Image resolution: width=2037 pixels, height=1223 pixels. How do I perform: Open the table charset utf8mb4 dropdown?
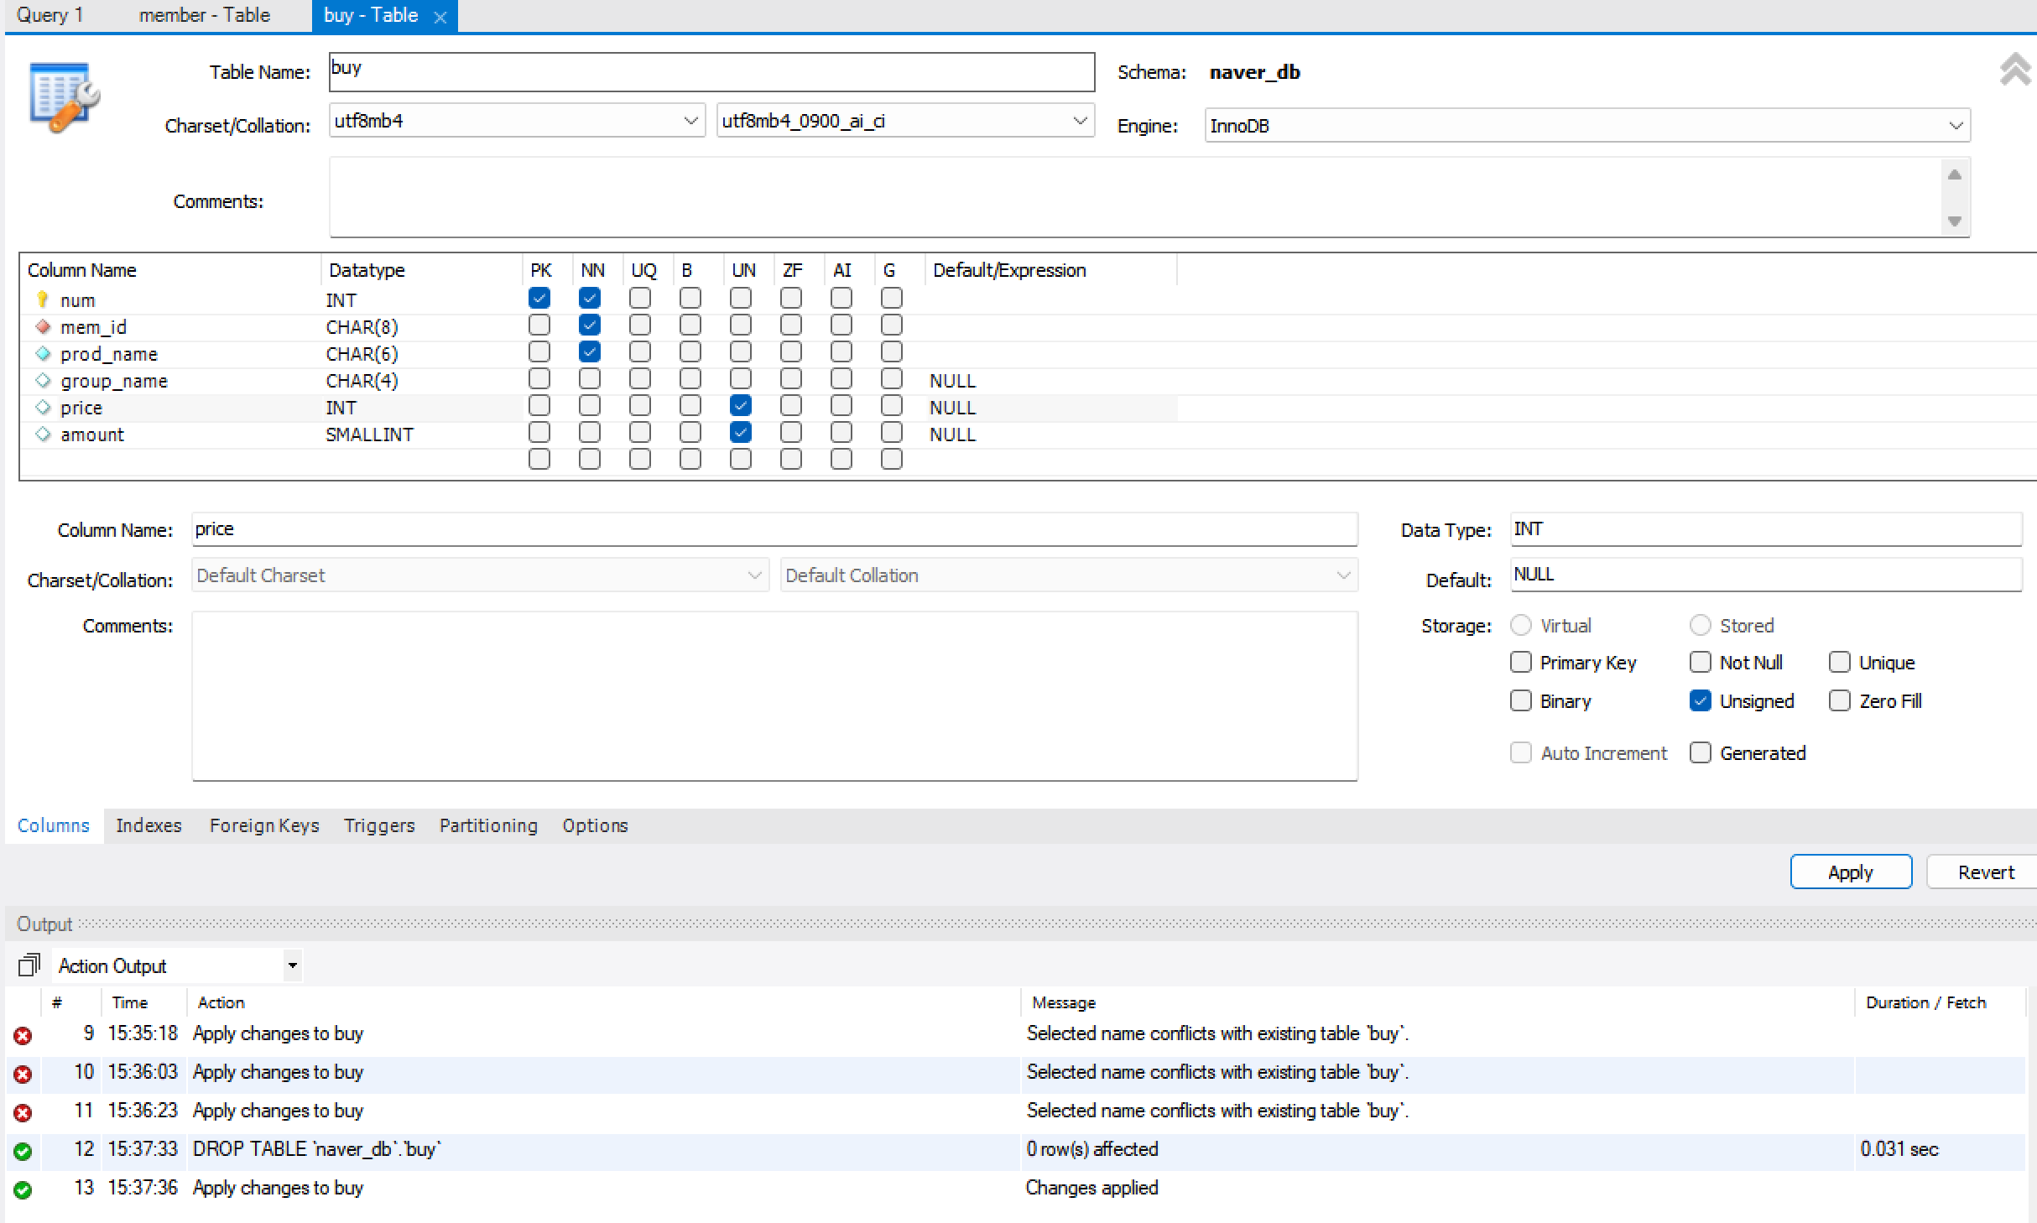(690, 121)
